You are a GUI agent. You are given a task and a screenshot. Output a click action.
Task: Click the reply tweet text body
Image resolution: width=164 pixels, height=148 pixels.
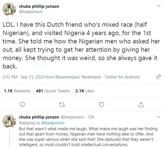click(88, 137)
